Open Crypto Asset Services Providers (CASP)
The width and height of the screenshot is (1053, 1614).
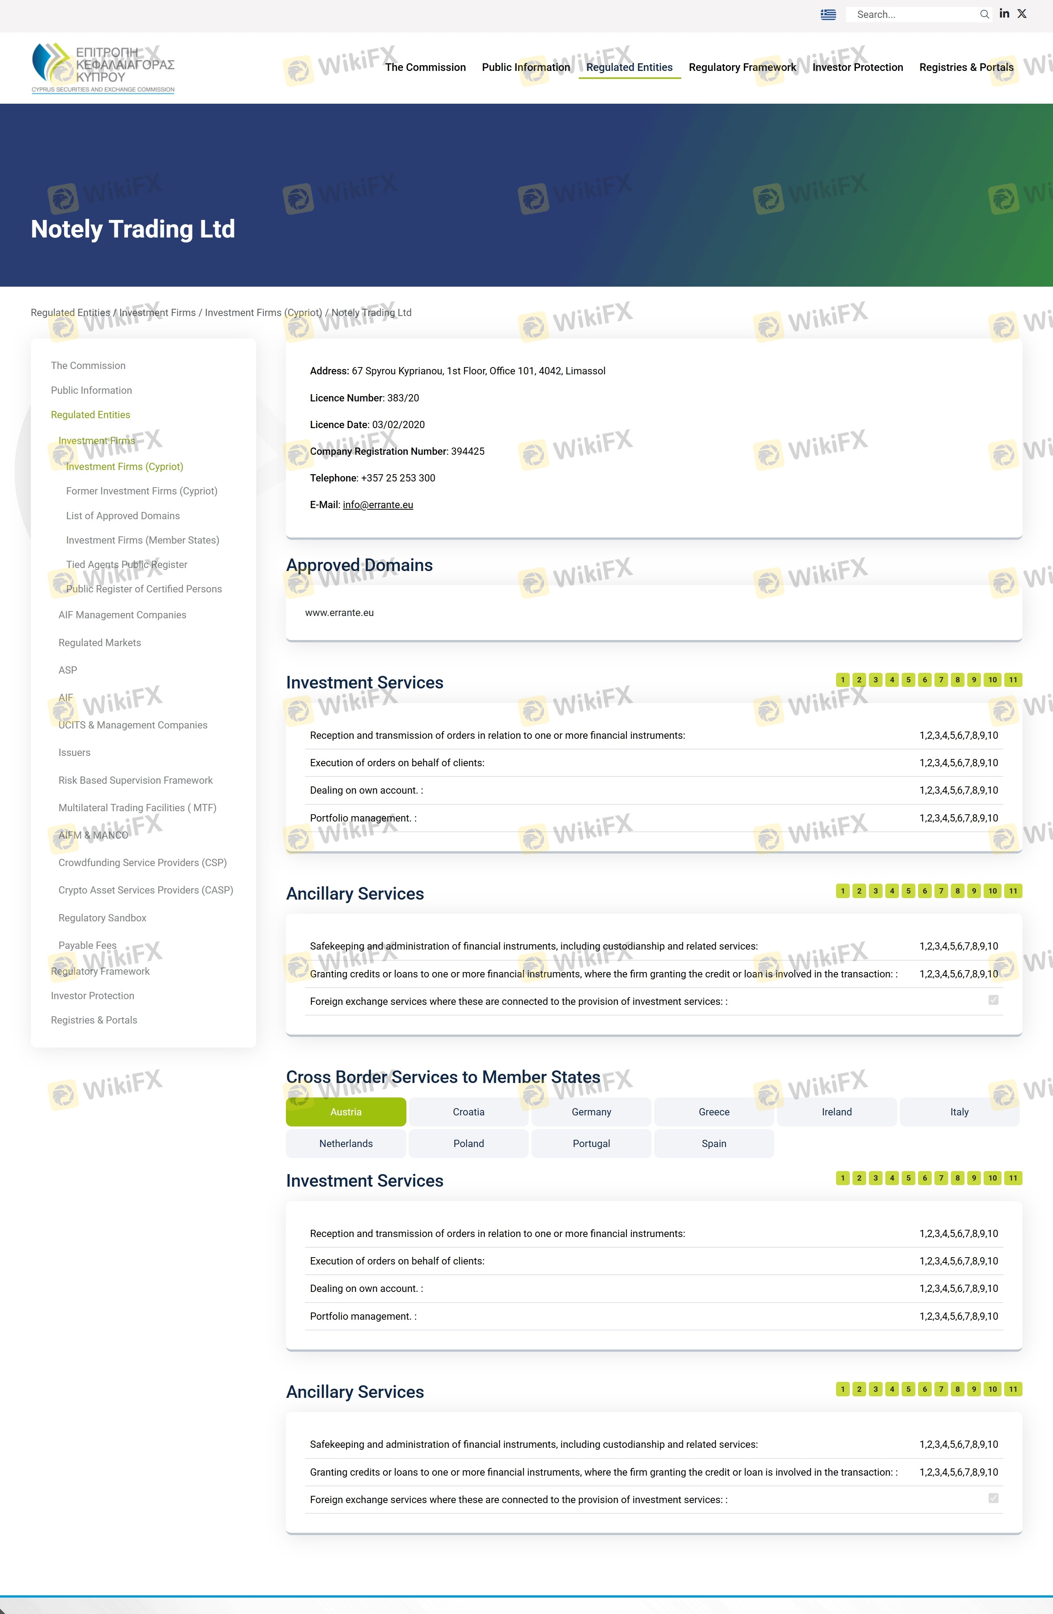(146, 890)
